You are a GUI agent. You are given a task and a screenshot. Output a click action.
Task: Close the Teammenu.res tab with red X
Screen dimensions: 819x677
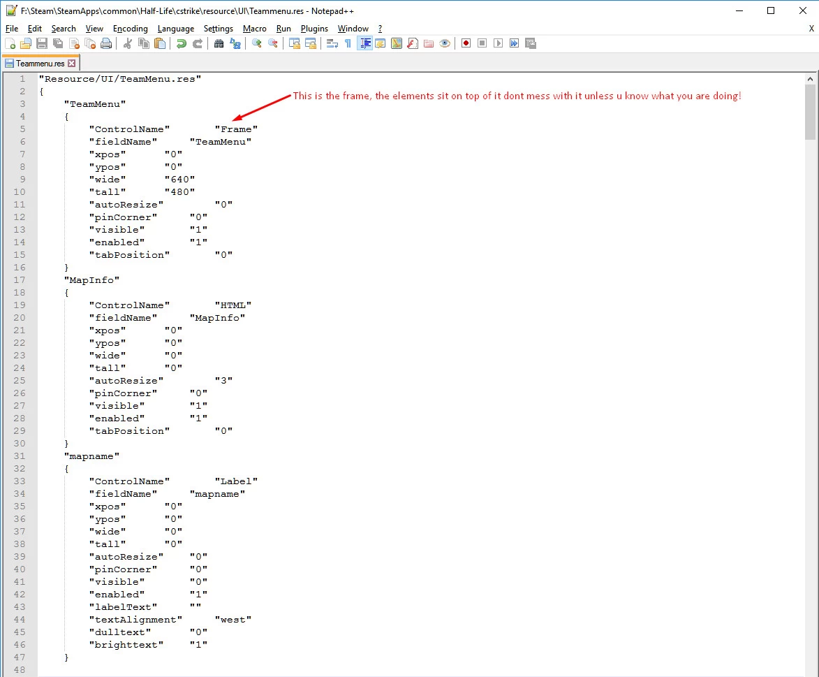71,63
